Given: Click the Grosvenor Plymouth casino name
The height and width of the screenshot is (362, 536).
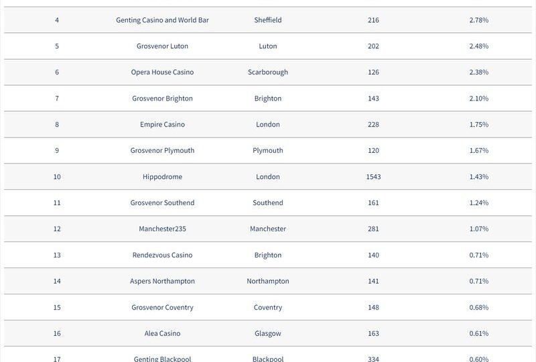Looking at the screenshot, I should click(162, 151).
